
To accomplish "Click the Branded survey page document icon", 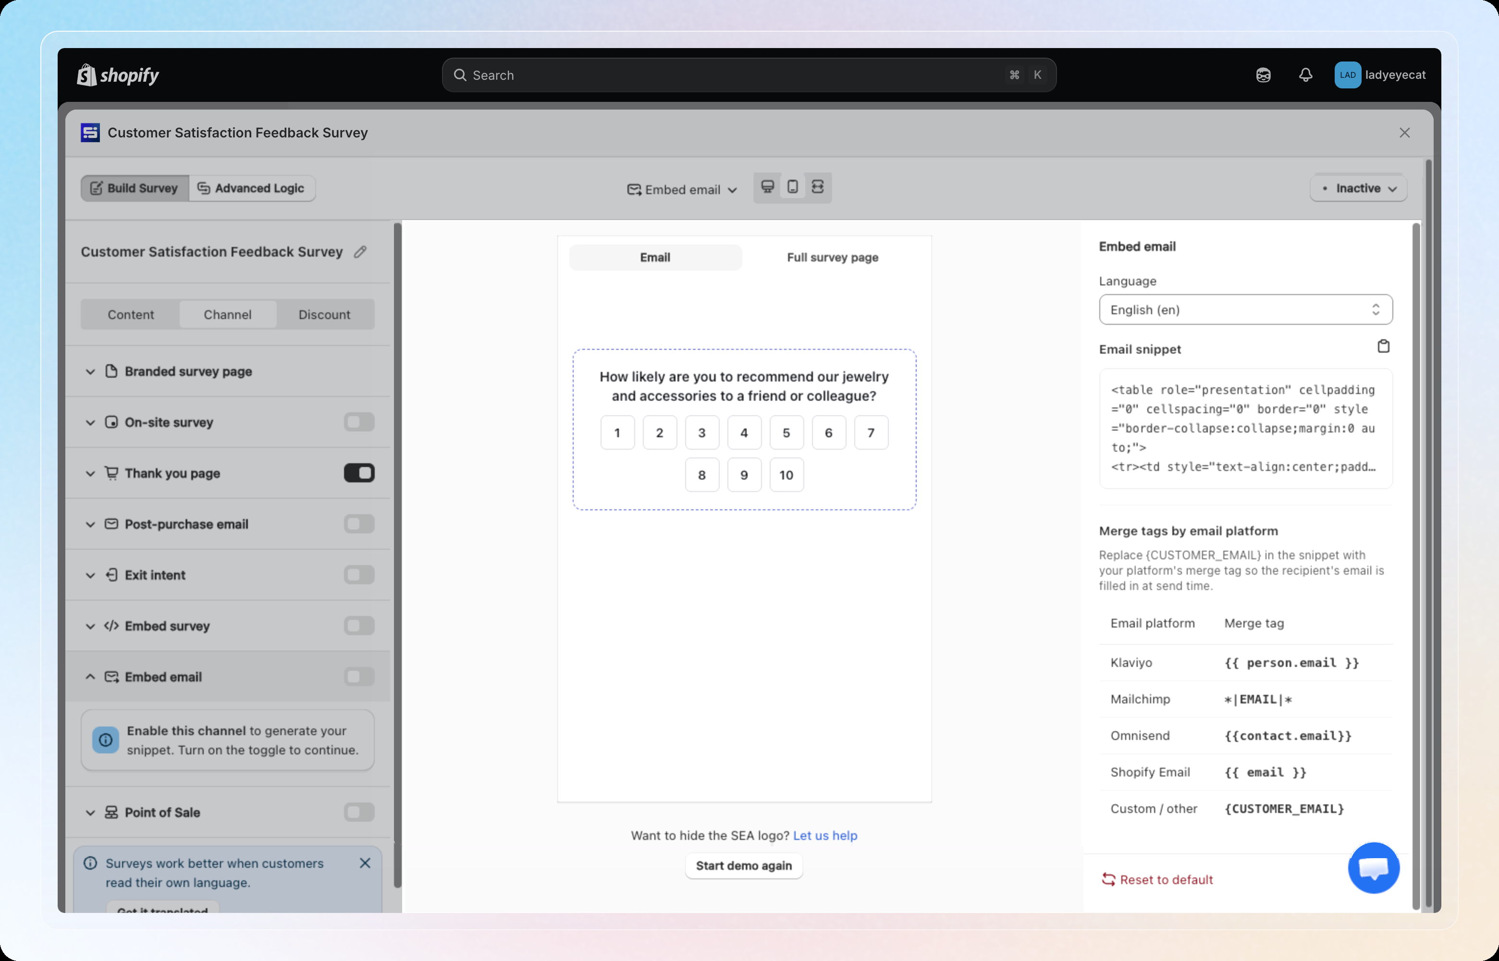I will 111,371.
